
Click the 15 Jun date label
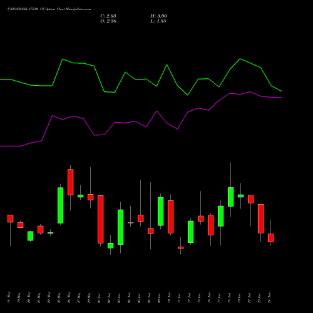[x=199, y=298]
